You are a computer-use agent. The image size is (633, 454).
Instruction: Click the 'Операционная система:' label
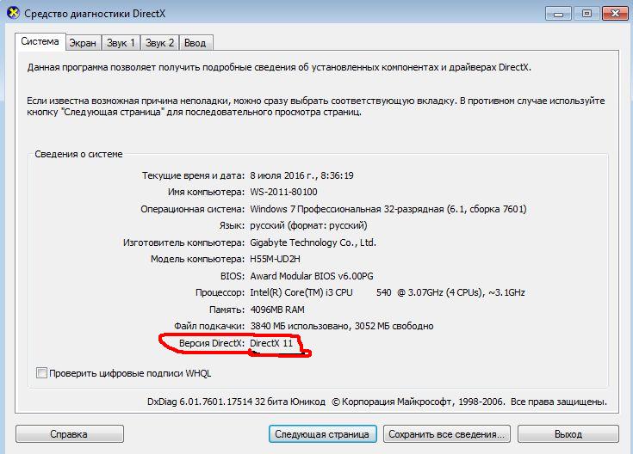tap(193, 209)
